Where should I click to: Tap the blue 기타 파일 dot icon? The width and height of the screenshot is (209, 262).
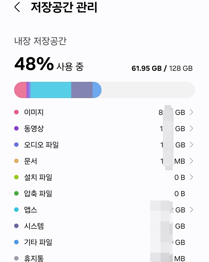click(17, 242)
